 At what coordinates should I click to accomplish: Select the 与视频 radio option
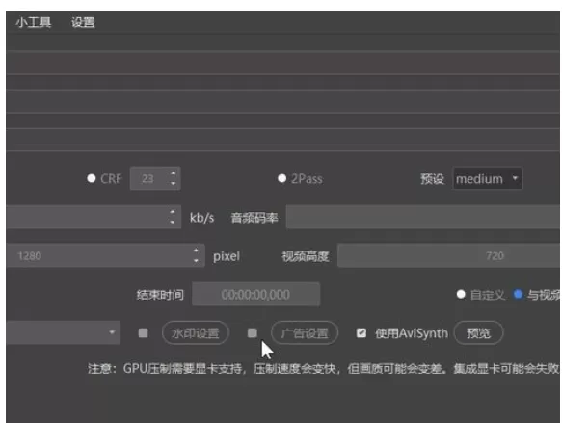[518, 295]
